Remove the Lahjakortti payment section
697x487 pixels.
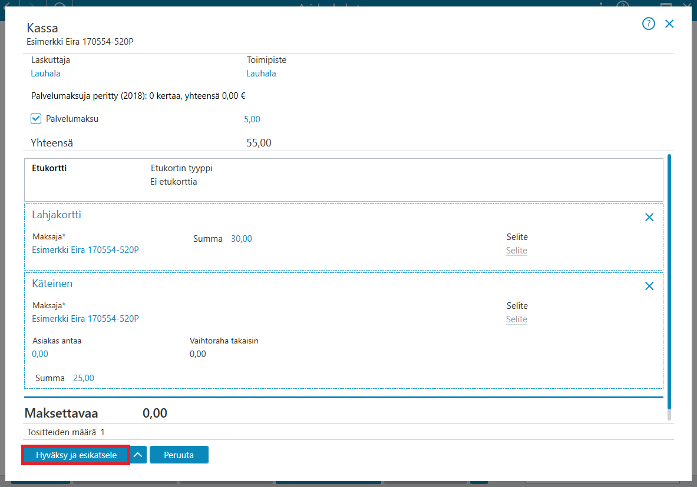pos(649,217)
